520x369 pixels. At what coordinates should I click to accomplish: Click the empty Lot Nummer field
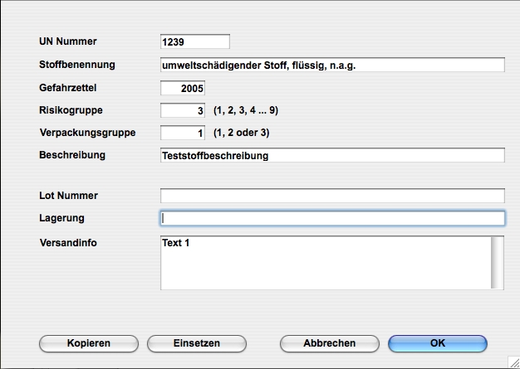point(332,196)
